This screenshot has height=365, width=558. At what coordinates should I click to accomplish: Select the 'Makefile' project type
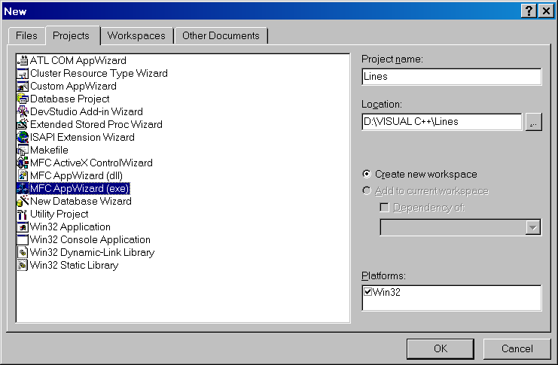[x=49, y=150]
